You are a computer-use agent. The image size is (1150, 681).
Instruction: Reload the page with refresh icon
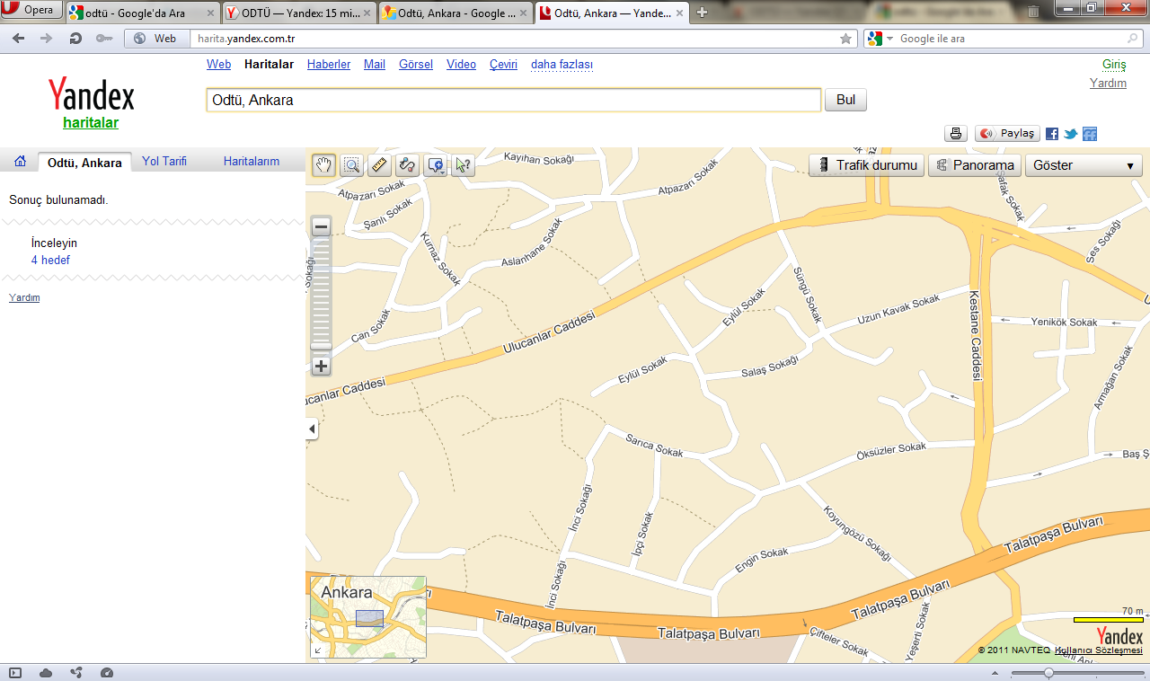click(x=75, y=39)
